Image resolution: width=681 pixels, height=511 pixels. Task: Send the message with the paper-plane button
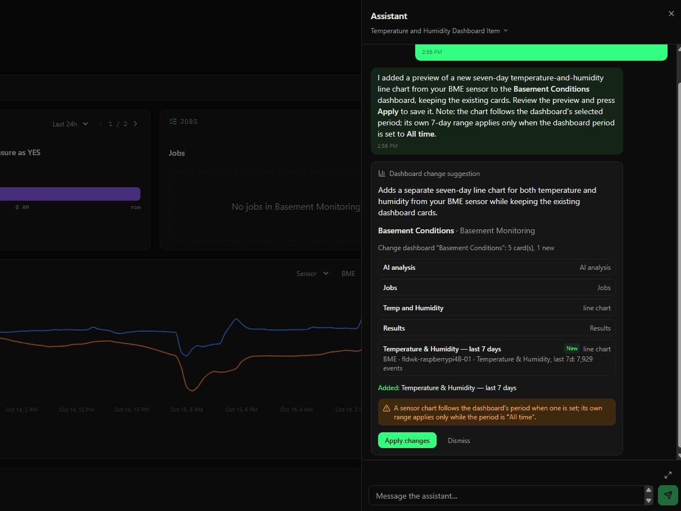[x=668, y=495]
